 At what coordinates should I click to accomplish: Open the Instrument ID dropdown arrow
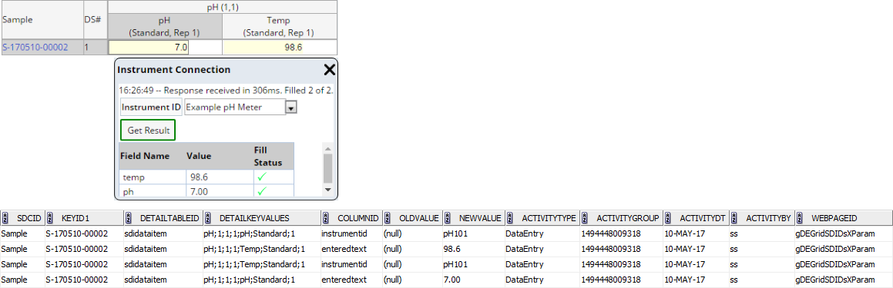291,108
